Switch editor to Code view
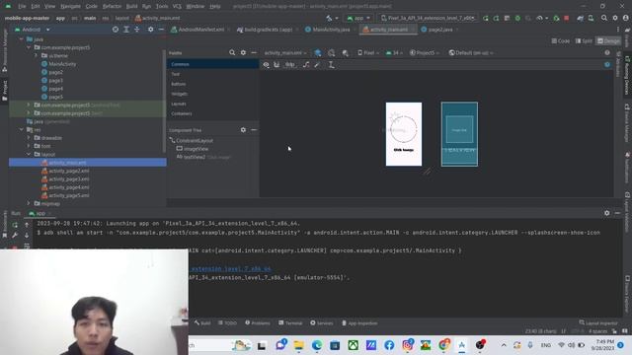632x355 pixels. (561, 41)
